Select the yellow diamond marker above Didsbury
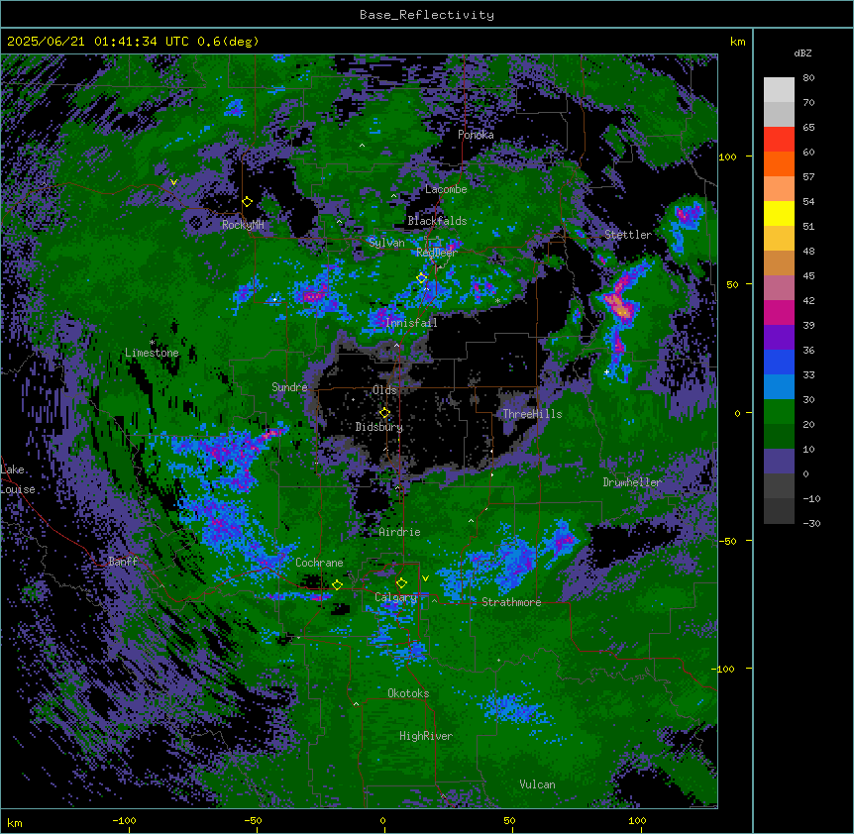The width and height of the screenshot is (854, 834). 385,413
